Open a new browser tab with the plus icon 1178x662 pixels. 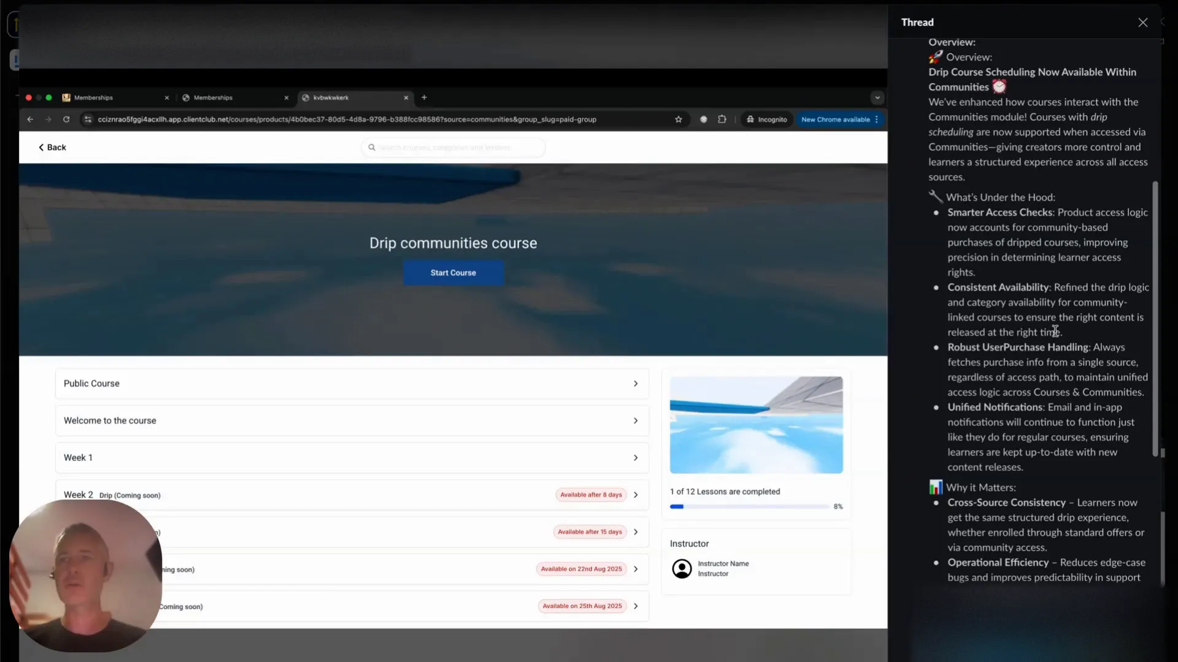click(x=425, y=97)
